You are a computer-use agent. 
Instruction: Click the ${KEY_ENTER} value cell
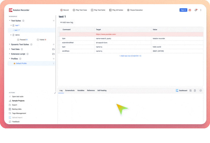pos(177,51)
